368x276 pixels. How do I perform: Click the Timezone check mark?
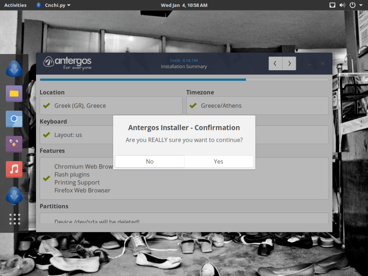pos(193,106)
